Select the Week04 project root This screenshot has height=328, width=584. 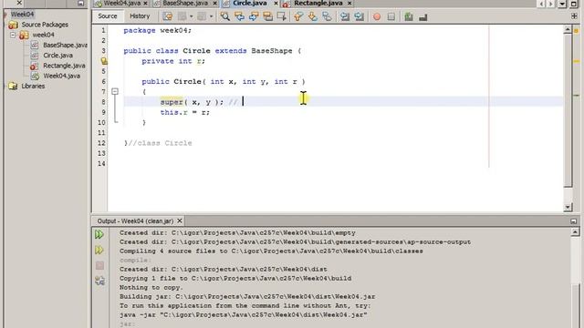[x=22, y=15]
